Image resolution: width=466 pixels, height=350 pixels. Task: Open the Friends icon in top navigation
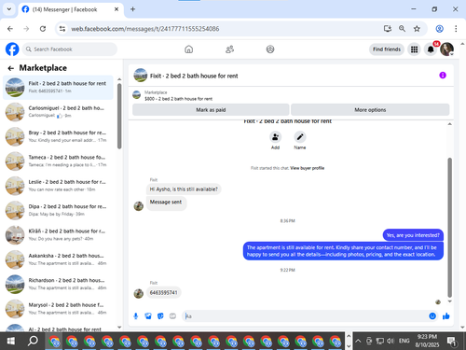point(229,49)
